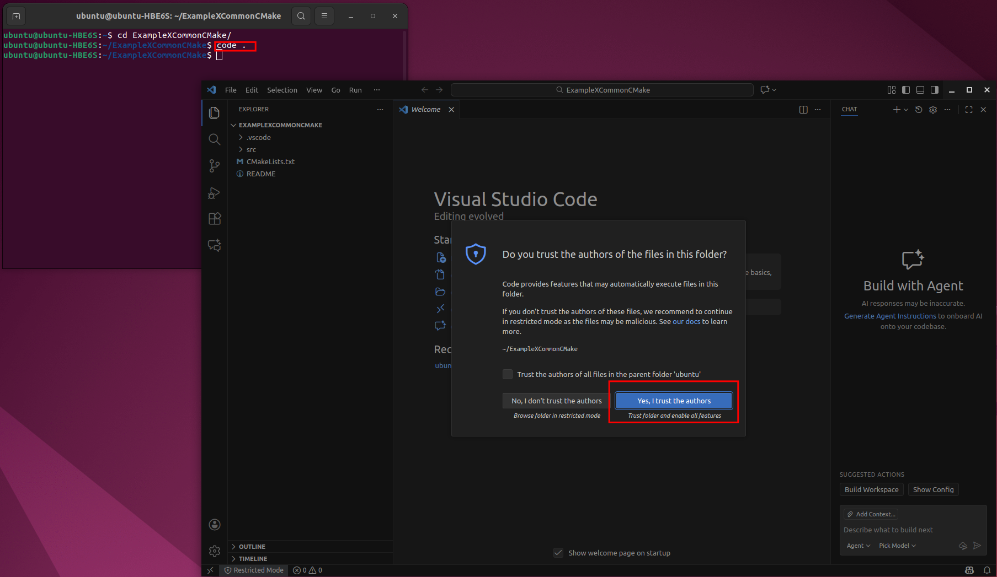The width and height of the screenshot is (997, 577).
Task: Click search icon in terminal window title bar
Action: click(301, 16)
